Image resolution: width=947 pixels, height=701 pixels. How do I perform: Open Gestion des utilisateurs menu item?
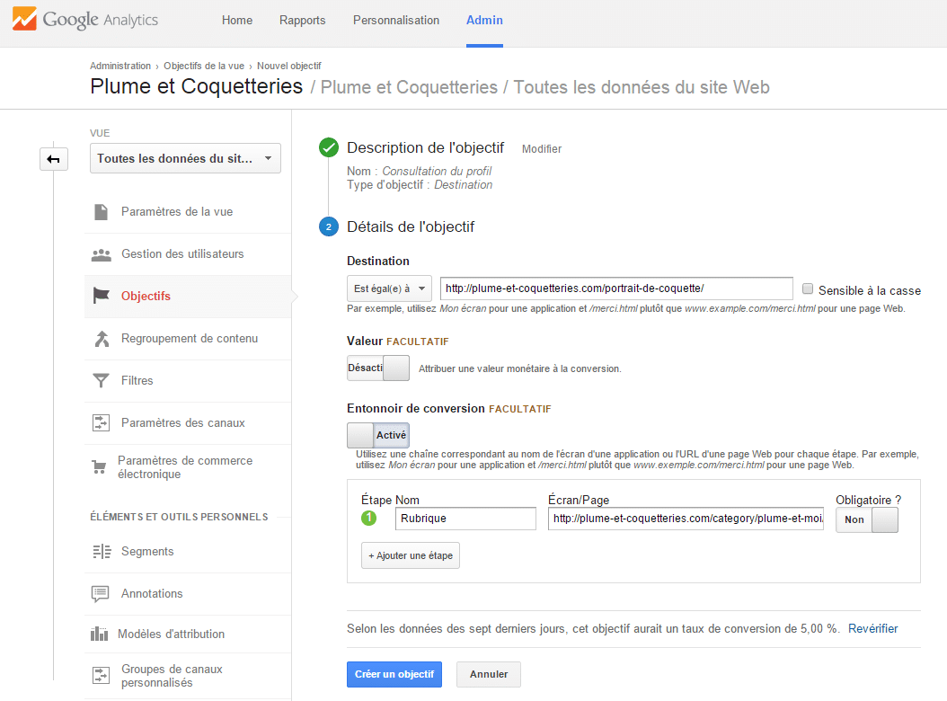coord(188,254)
